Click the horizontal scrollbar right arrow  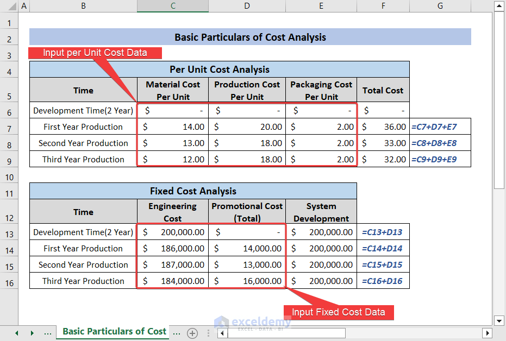pos(488,333)
